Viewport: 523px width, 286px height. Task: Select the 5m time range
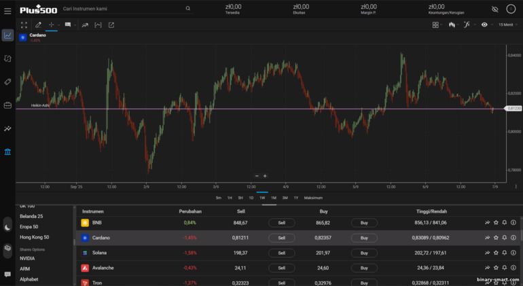click(219, 198)
